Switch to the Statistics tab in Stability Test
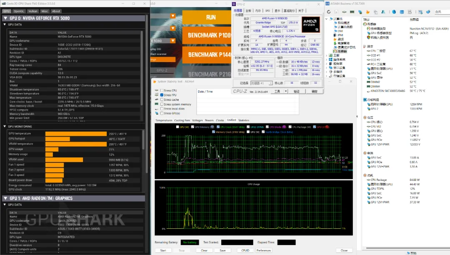450x255 pixels. tap(244, 120)
